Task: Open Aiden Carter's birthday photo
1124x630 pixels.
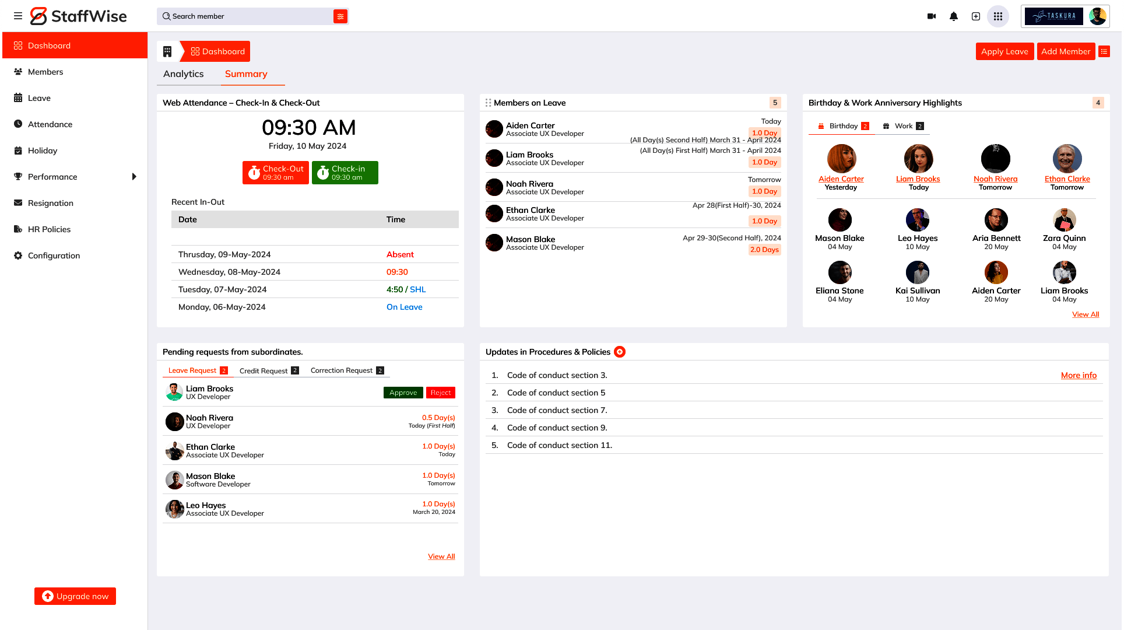Action: click(x=841, y=159)
